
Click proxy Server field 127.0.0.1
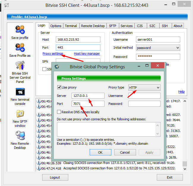88,96
